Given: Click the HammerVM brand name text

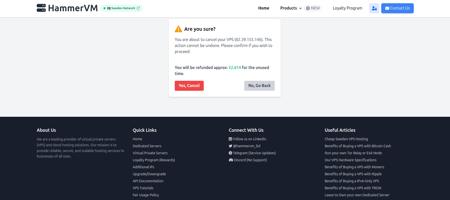Looking at the screenshot, I should pos(73,8).
